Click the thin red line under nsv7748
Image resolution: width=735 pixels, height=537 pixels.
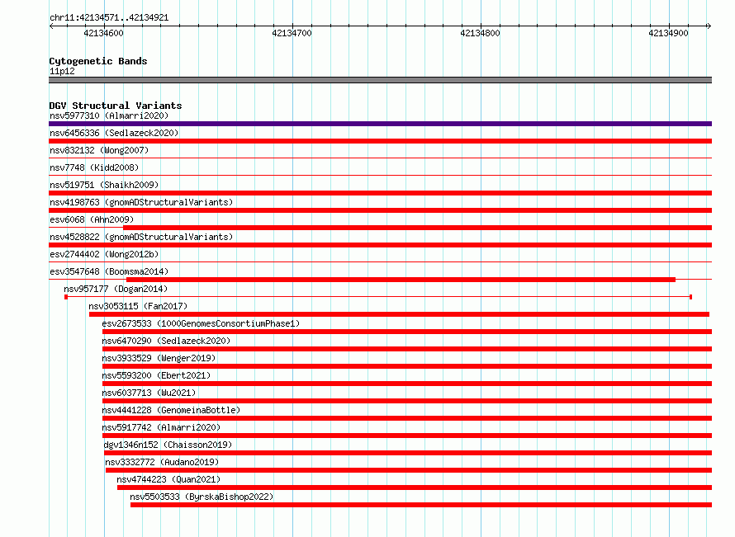[x=380, y=176]
